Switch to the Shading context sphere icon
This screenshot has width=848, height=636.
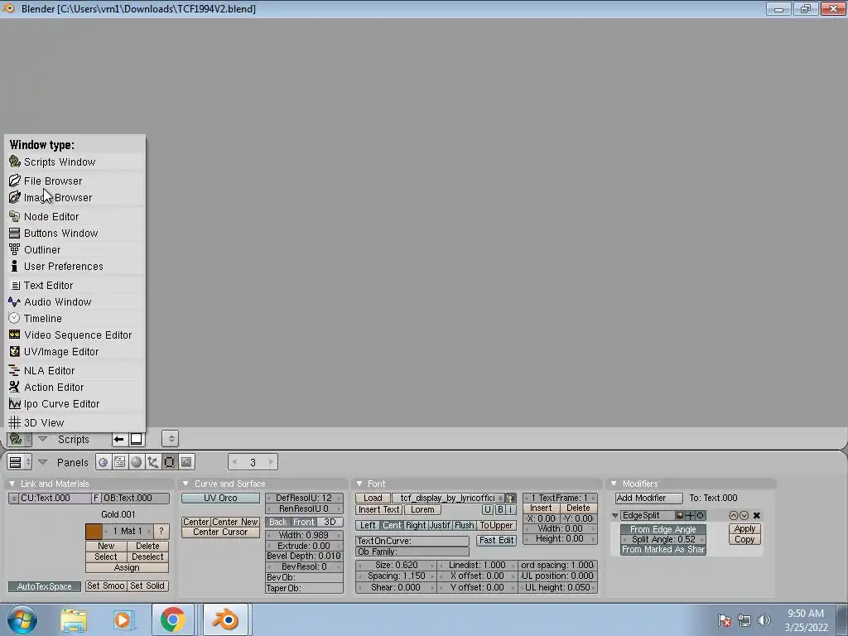137,462
